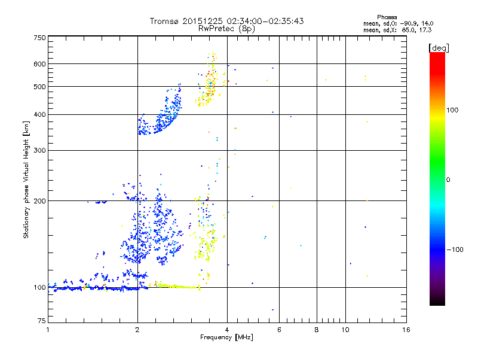Image resolution: width=478 pixels, height=359 pixels.
Task: Click the y-axis tick label '750'
Action: tap(39, 38)
